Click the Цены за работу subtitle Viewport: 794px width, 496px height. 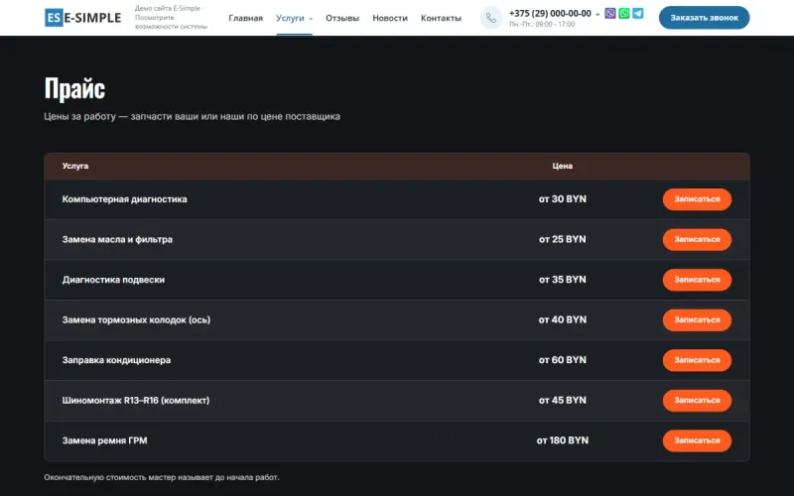coord(192,116)
